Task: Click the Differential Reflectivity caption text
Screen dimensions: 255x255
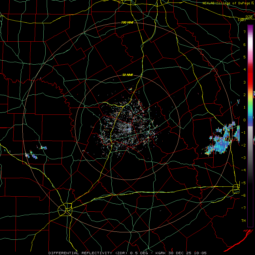Action: 127,253
